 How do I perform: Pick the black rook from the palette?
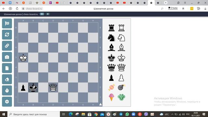111,28
